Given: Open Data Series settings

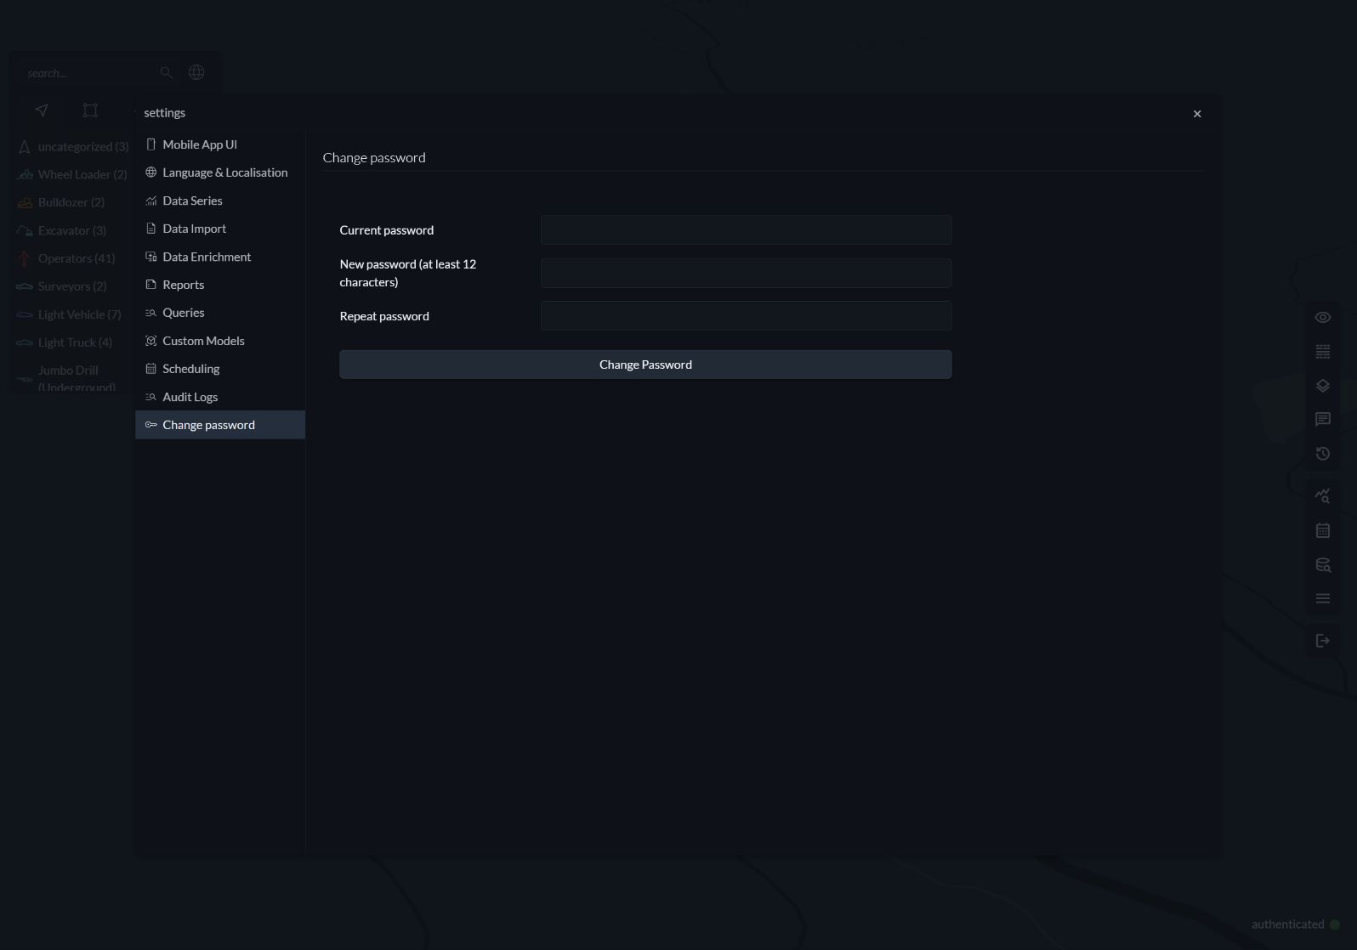Looking at the screenshot, I should click(x=220, y=201).
